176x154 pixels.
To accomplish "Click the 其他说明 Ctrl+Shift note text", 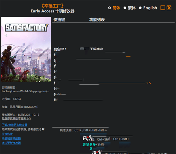I will click(83, 130).
